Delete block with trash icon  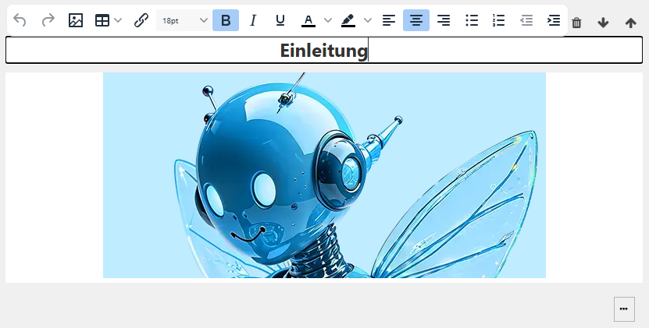(x=576, y=23)
